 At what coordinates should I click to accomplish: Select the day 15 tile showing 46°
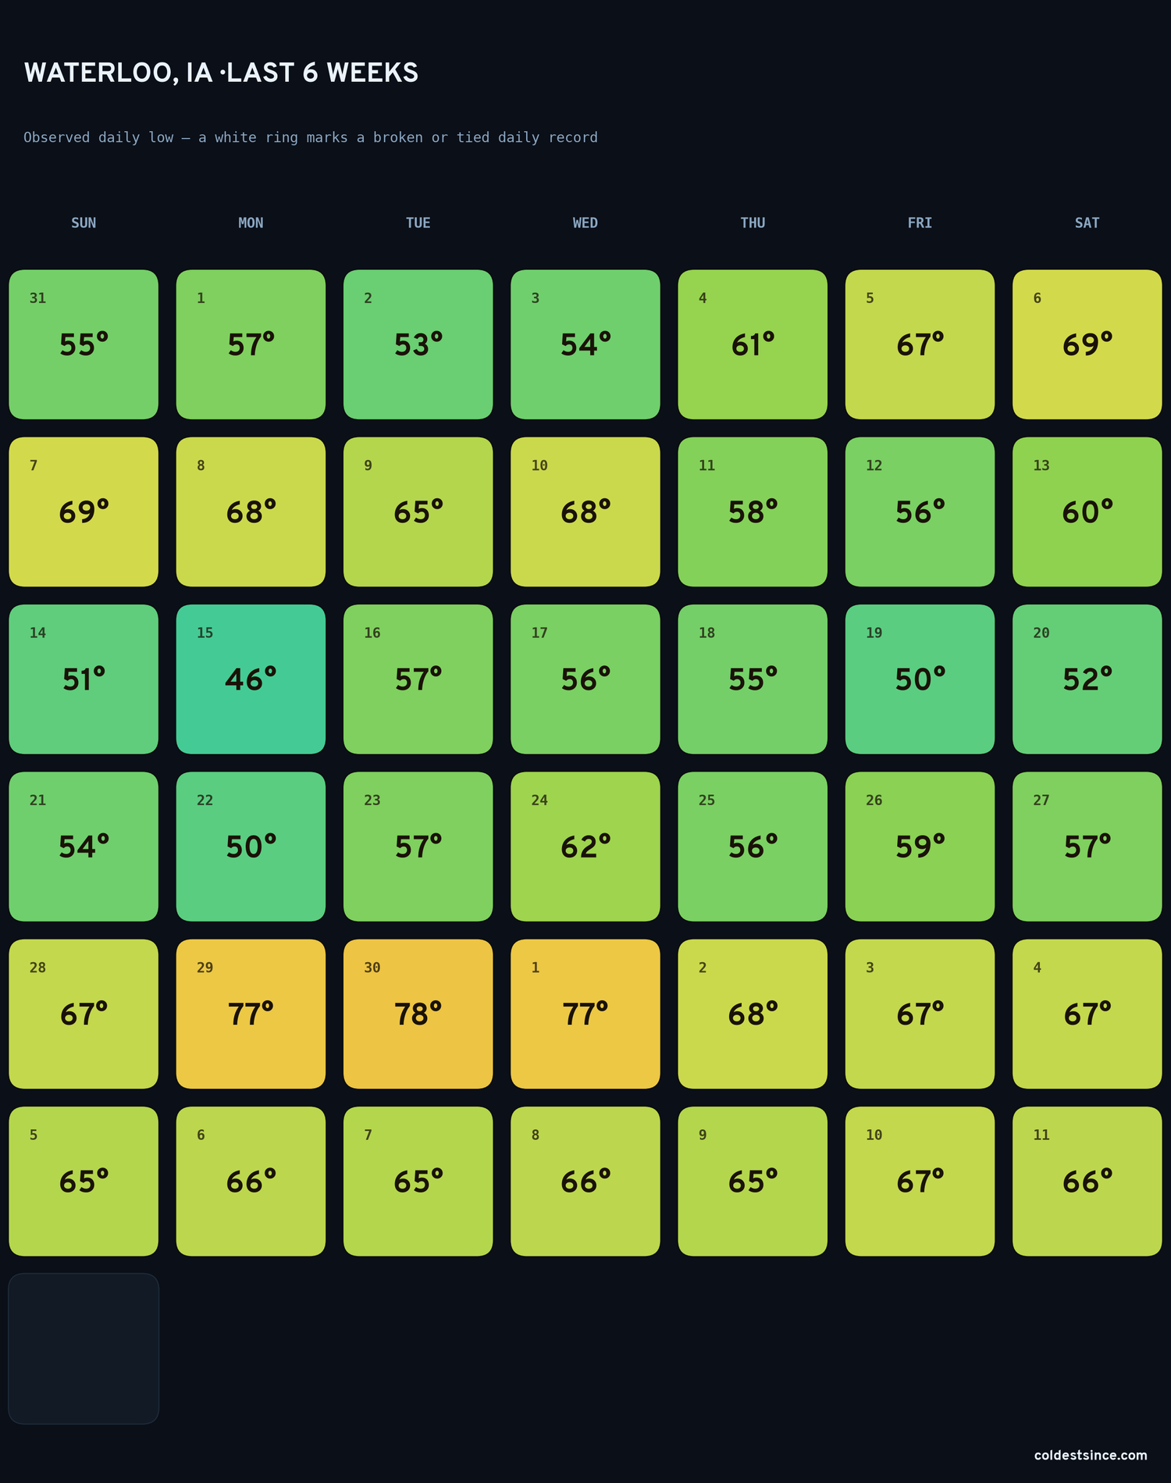(251, 679)
